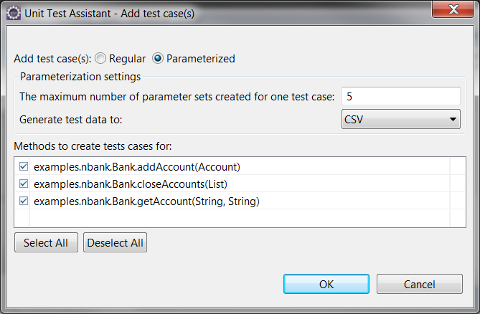
Task: Click the Deselect All button
Action: [115, 242]
